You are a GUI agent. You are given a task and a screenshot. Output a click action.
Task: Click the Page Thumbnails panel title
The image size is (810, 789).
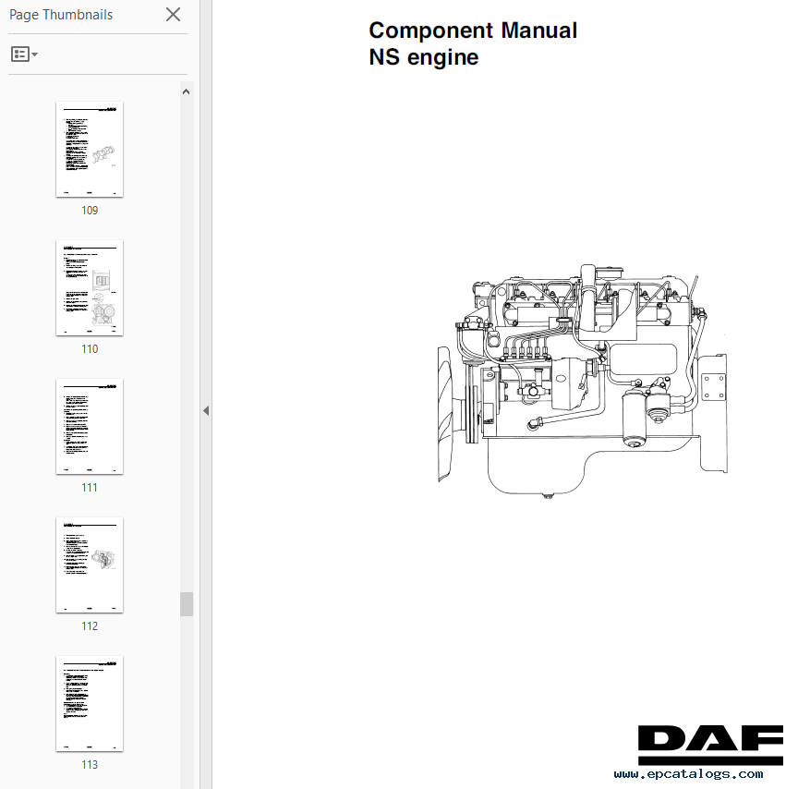click(x=61, y=15)
